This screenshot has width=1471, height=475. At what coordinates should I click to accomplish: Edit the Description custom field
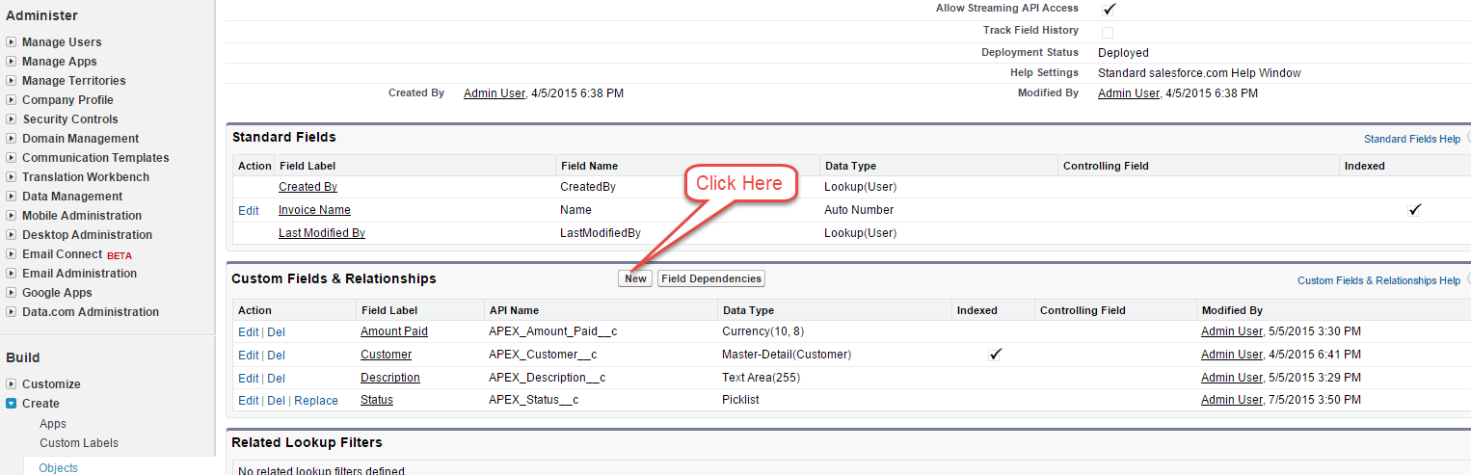coord(248,378)
